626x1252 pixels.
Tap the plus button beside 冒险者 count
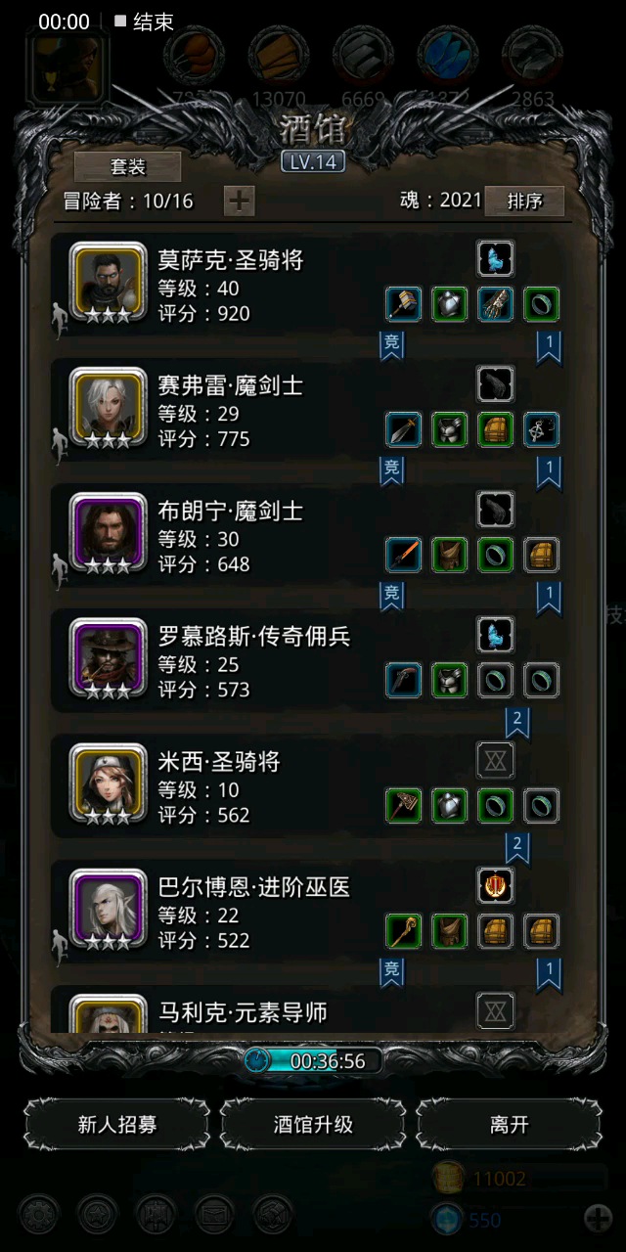click(240, 201)
